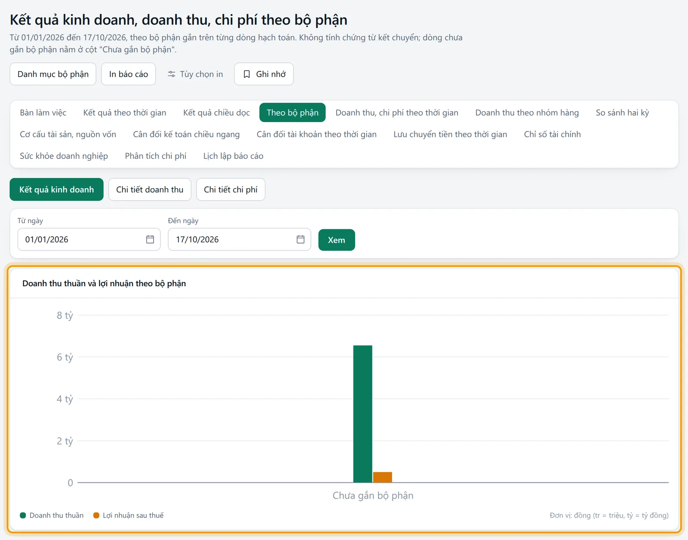Click the orange Lợi nhuận sau thuế bar
688x540 pixels.
point(382,477)
